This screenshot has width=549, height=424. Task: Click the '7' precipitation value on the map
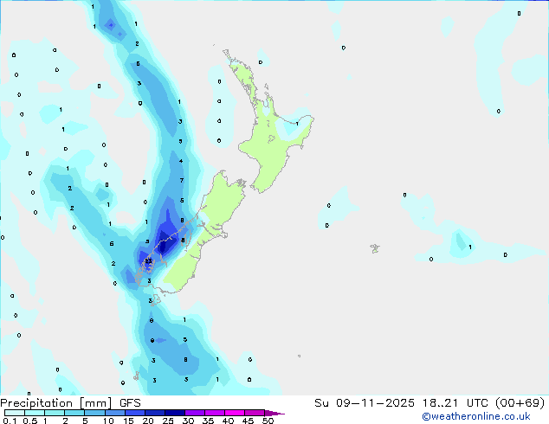(182, 181)
